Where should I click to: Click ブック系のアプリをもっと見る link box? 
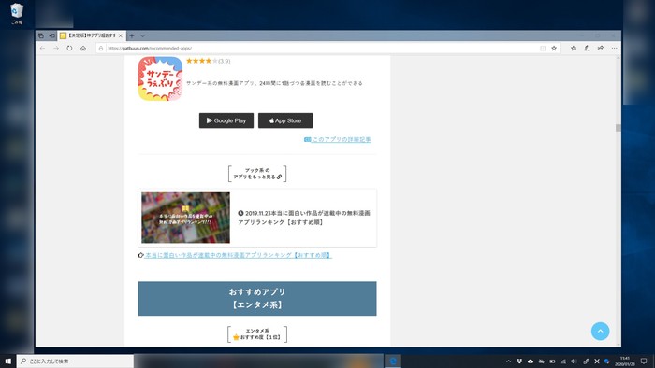[257, 174]
